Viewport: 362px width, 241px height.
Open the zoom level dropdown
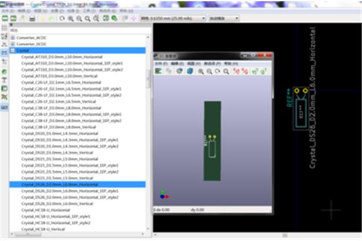[224, 18]
